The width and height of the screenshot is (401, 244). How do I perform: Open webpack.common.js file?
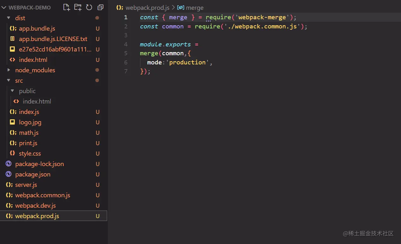point(43,195)
